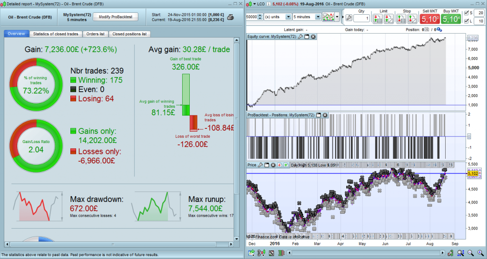
Task: Zoom in the chart
Action: (480, 253)
